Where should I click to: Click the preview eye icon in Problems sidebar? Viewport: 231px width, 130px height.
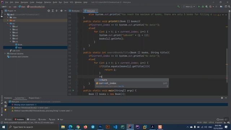(x=5, y=102)
